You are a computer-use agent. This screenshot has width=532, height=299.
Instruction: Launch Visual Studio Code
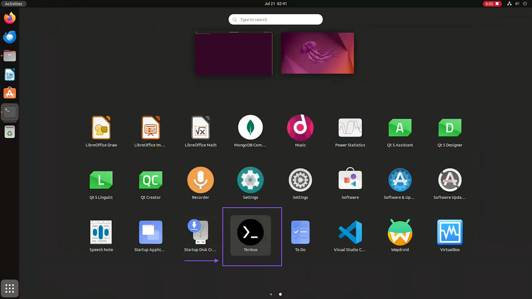(x=350, y=232)
